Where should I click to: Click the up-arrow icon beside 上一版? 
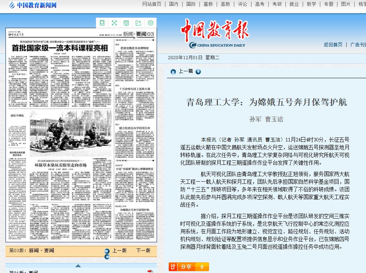[x=107, y=251]
